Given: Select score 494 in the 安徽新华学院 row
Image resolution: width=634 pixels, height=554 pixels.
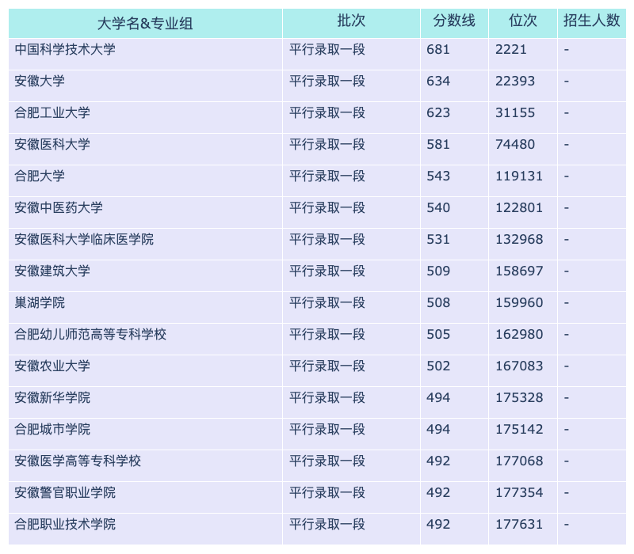Looking at the screenshot, I should point(438,397).
